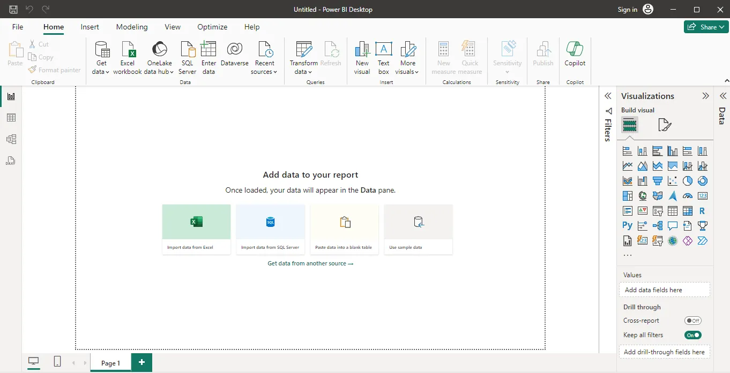Select the Stacked column chart visual
Viewport: 730px width, 373px height.
[642, 151]
